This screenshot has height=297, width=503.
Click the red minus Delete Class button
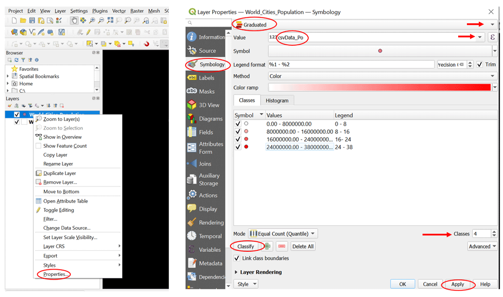click(x=281, y=246)
